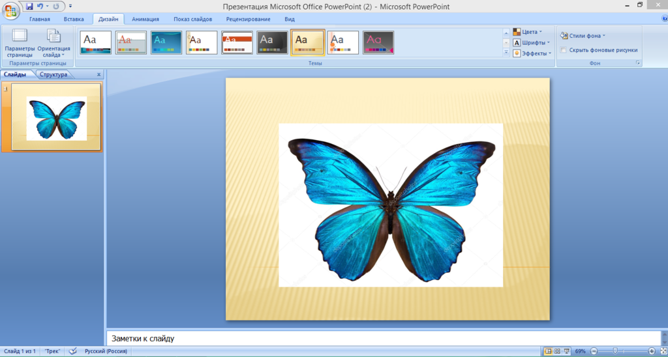The height and width of the screenshot is (357, 668).
Task: Click the zoom in plus button
Action: coord(651,351)
